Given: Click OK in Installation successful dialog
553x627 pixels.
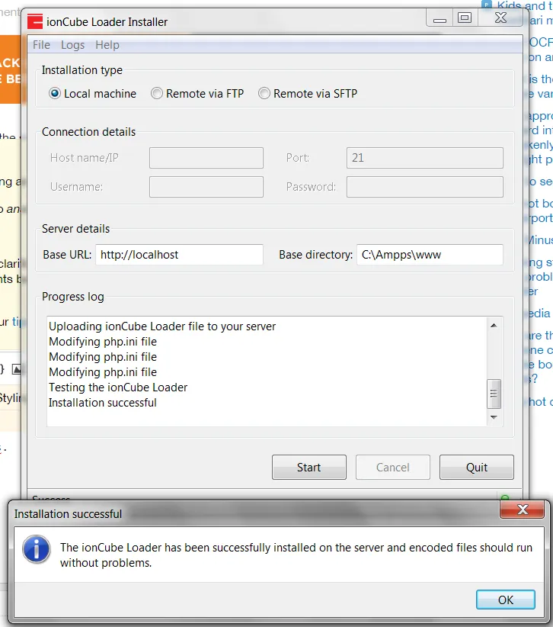Looking at the screenshot, I should click(x=506, y=600).
